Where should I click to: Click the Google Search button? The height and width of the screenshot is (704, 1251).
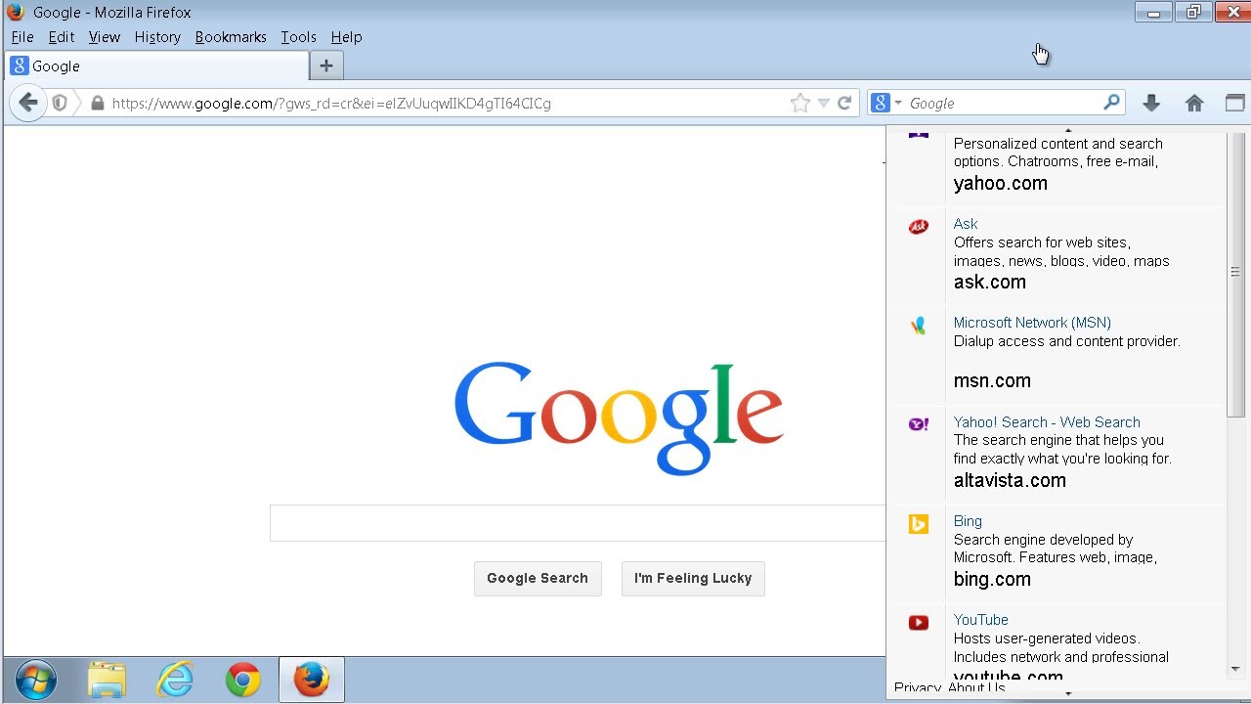point(538,578)
